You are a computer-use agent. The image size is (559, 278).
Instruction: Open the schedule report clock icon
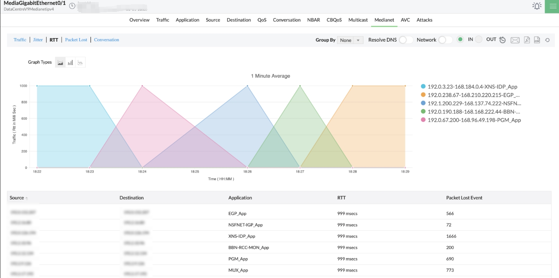pos(502,40)
